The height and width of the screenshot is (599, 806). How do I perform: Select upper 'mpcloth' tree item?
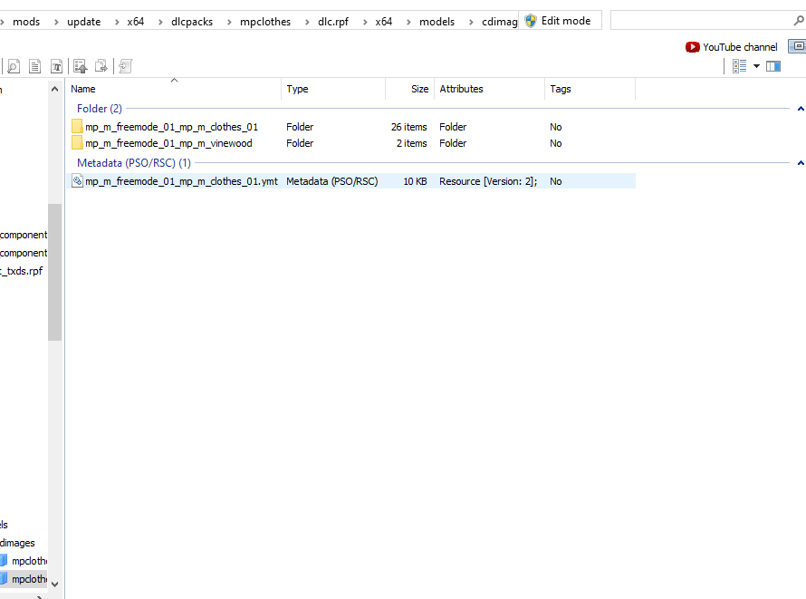(24, 561)
